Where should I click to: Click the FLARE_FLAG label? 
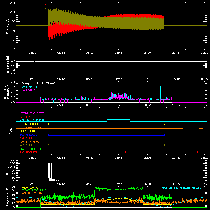pos(27,131)
